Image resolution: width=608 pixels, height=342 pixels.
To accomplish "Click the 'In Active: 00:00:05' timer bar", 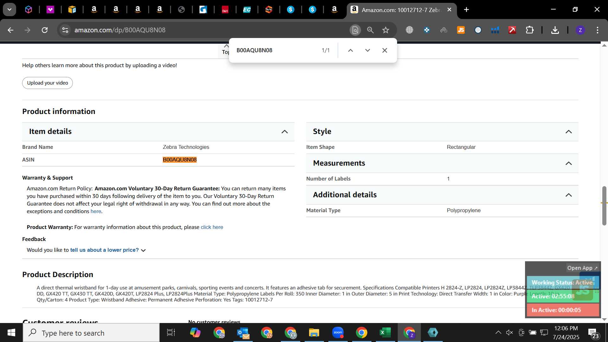I will 563,310.
